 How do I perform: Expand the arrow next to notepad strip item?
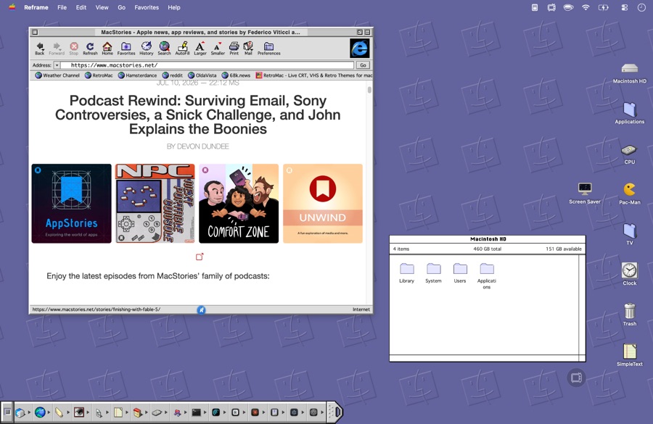point(127,412)
